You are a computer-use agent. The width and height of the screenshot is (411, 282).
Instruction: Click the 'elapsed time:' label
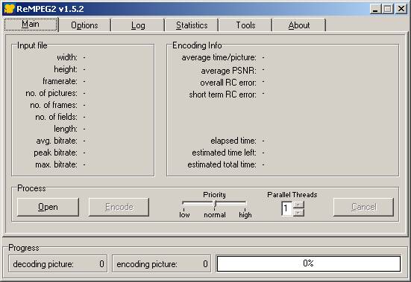pyautogui.click(x=233, y=141)
